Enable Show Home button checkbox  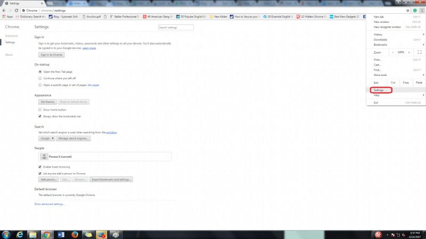pos(40,109)
